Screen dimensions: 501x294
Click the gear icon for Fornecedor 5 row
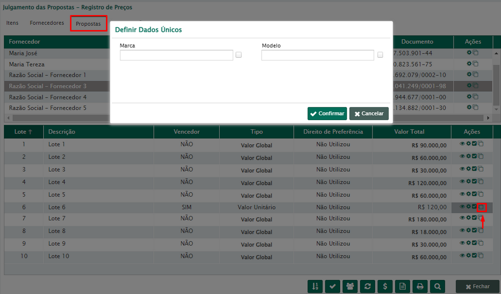click(469, 107)
